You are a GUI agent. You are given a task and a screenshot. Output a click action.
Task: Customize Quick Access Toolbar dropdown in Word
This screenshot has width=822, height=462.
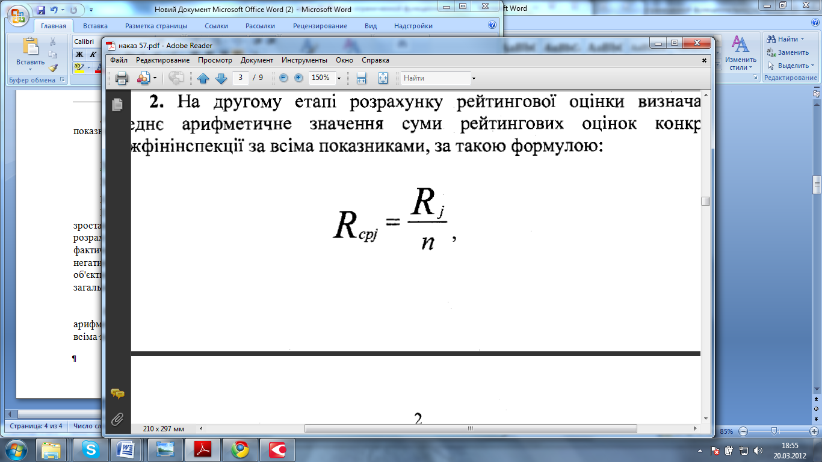pos(90,10)
